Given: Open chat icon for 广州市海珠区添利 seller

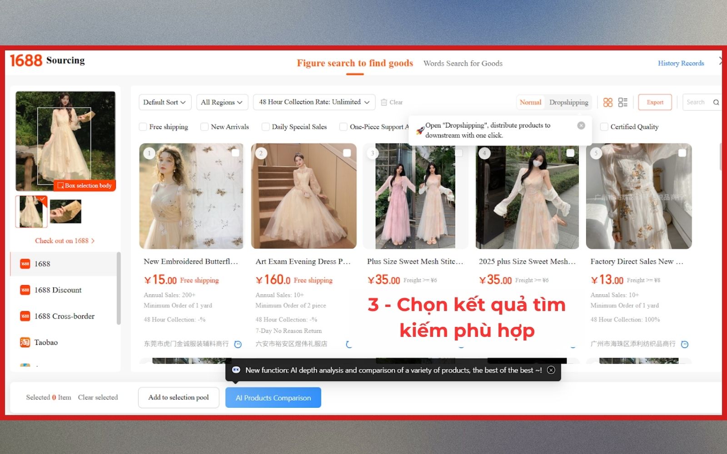Looking at the screenshot, I should tap(685, 344).
